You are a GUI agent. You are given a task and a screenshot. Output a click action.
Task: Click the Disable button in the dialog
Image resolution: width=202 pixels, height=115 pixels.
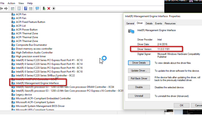(x=139, y=87)
